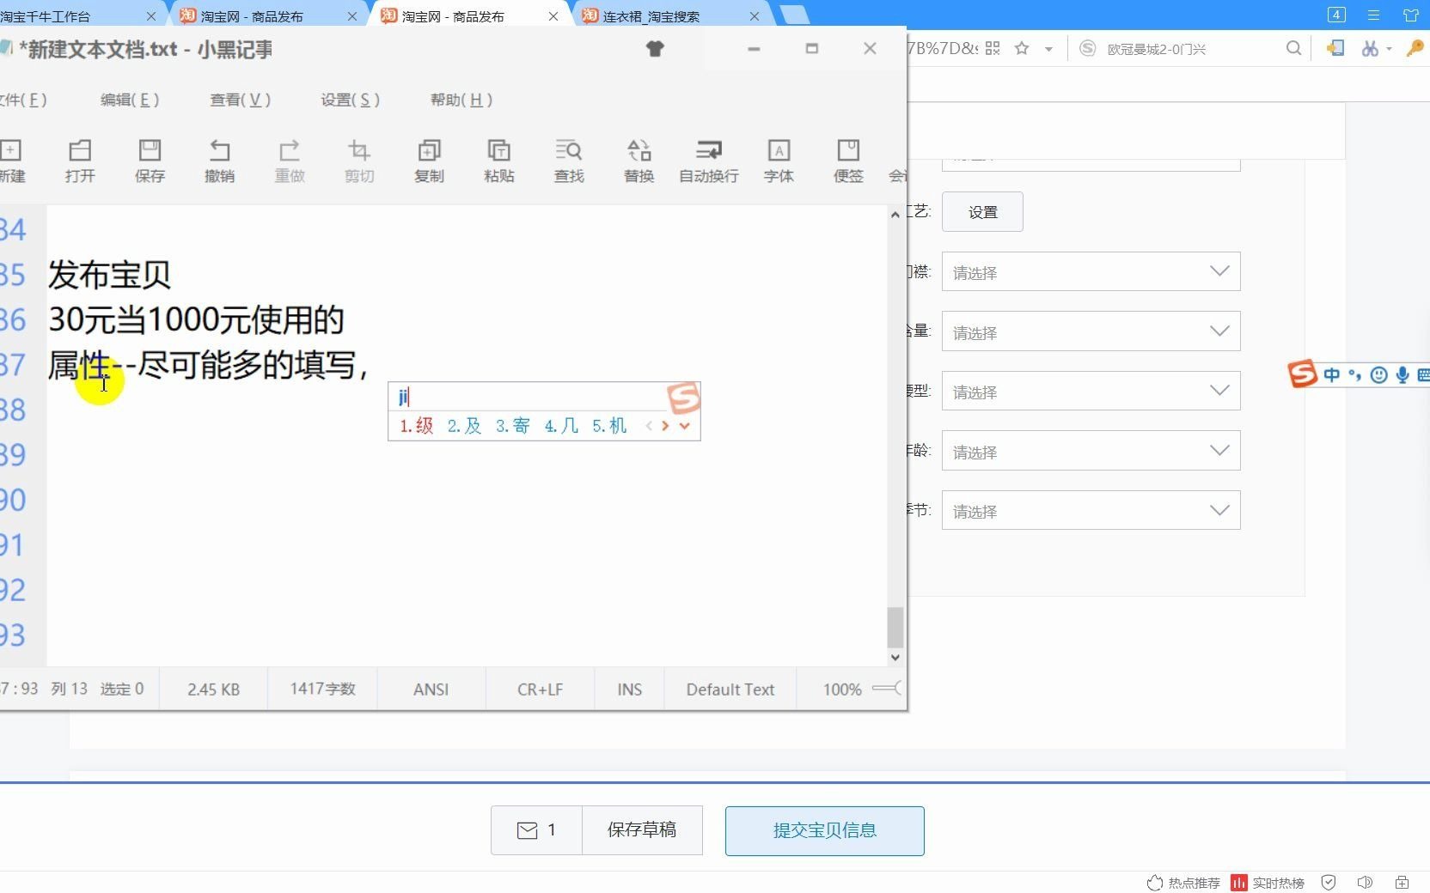Open the 门襟 请选择 dropdown
1430x893 pixels.
[x=1091, y=272]
